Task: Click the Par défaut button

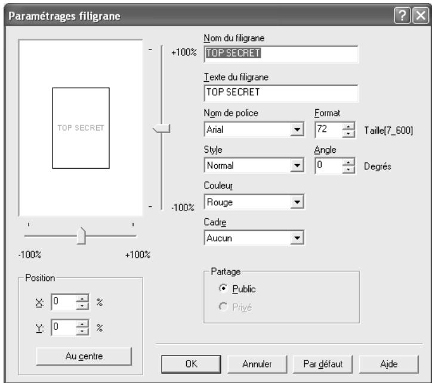Action: (x=323, y=364)
